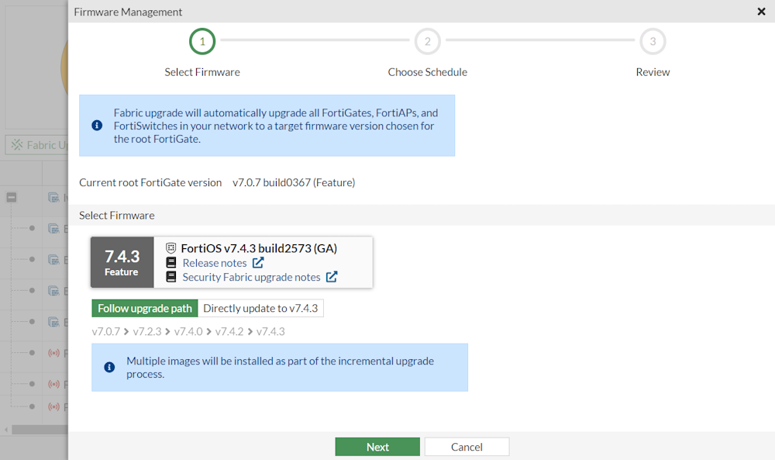
Task: Open the Release notes external link icon
Action: (x=258, y=263)
